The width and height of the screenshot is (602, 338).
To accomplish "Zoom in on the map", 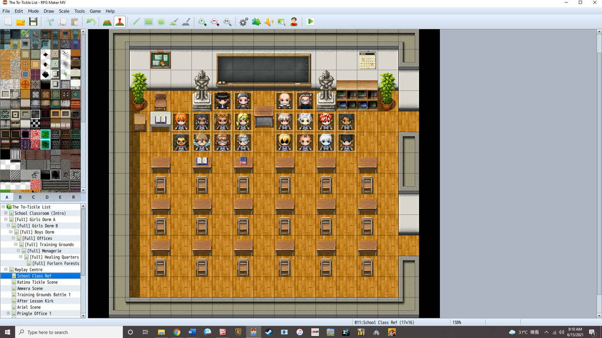I will coord(203,22).
